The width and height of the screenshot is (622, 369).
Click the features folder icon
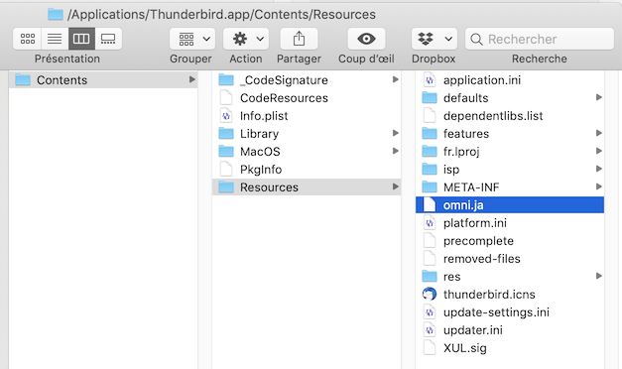coord(430,133)
